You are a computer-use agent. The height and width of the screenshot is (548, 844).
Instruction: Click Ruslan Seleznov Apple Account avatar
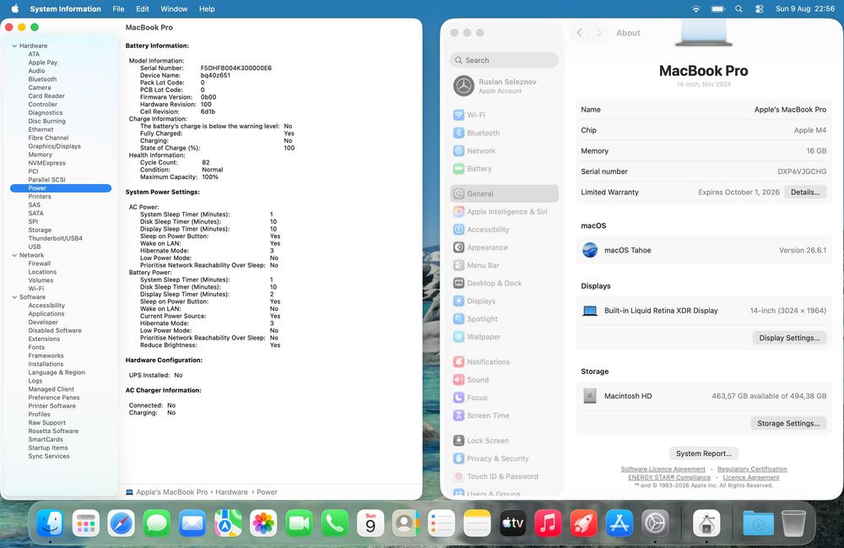463,85
